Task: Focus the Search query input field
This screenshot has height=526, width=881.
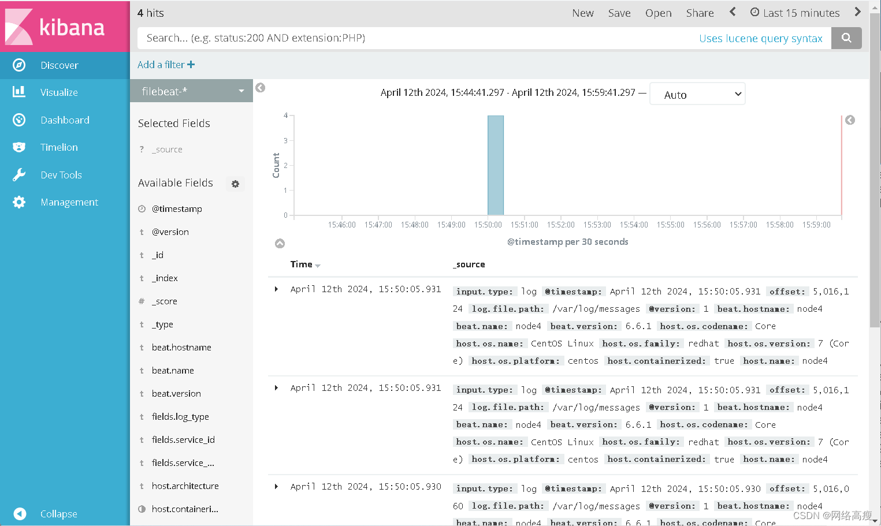Action: click(416, 38)
